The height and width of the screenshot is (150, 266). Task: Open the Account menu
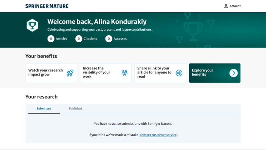(x=235, y=6)
